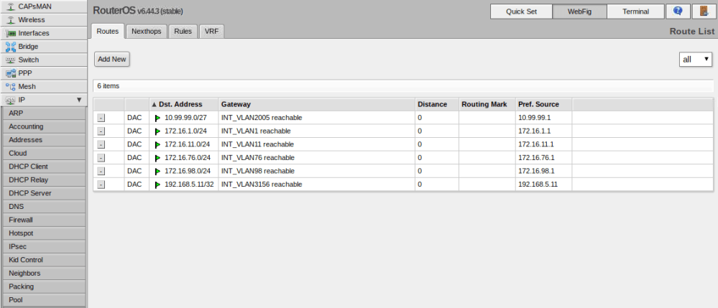Click the IP menu icon
The width and height of the screenshot is (718, 308).
tap(10, 99)
